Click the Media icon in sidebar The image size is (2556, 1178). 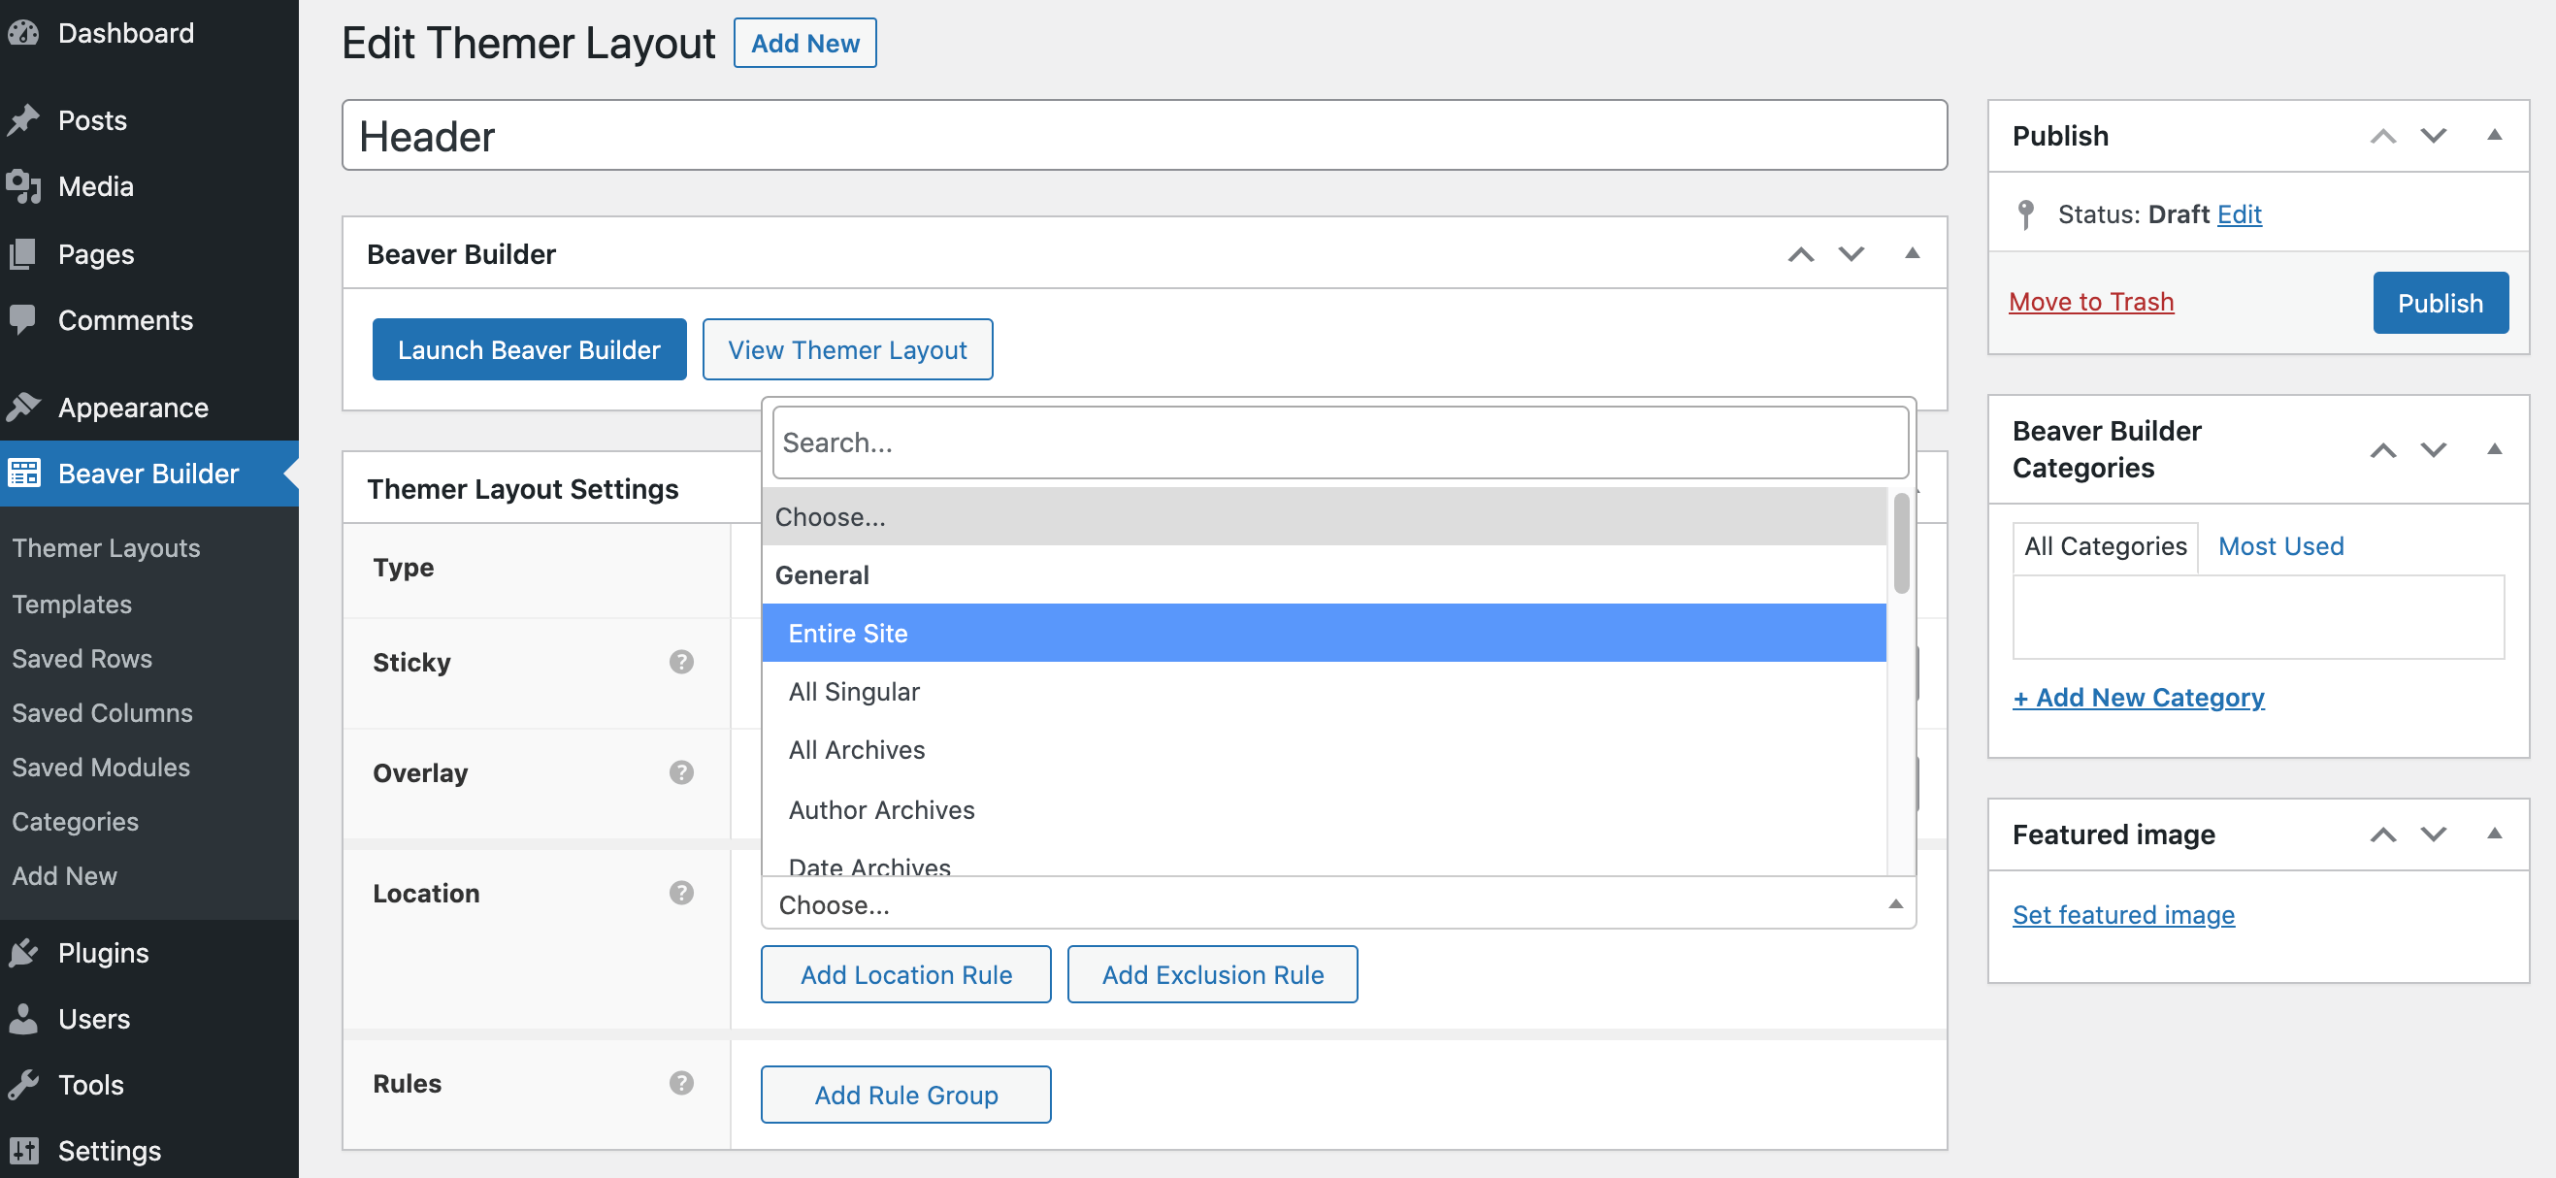click(24, 186)
